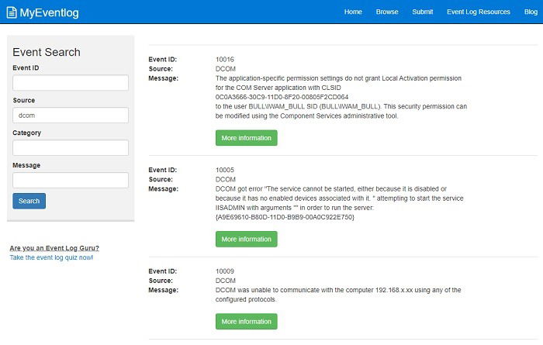
Task: Open More information for event 10005
Action: tap(246, 239)
